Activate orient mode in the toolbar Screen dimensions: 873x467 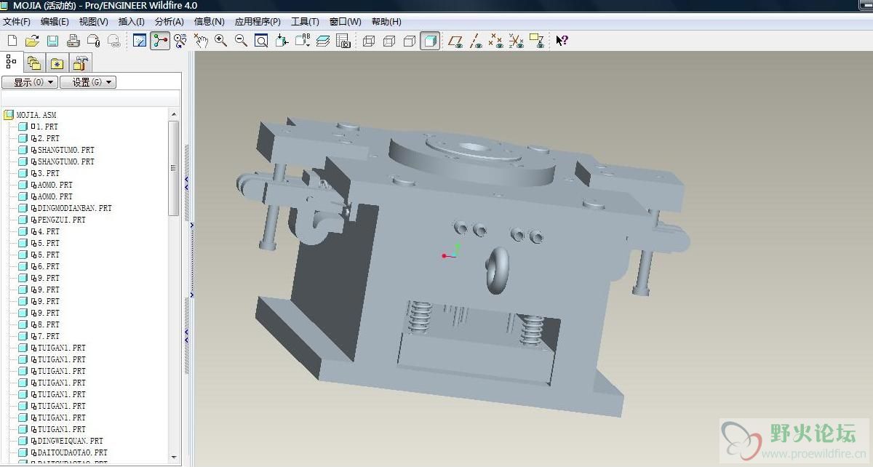[180, 41]
